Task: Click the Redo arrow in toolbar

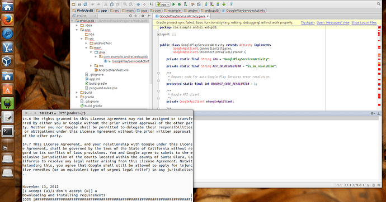Action: (98, 4)
